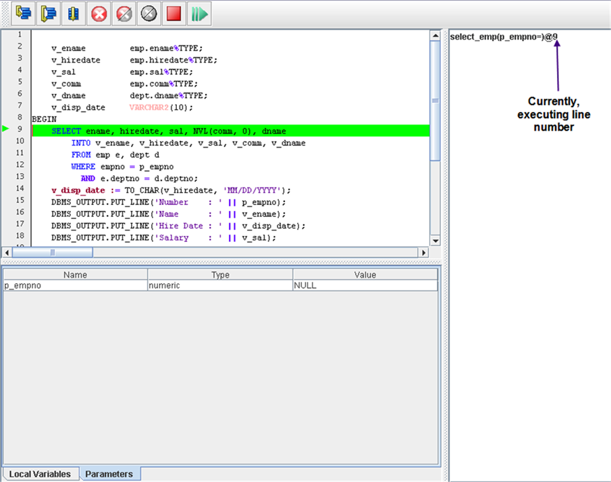The image size is (611, 482).
Task: Click the gray crossed-out circle icon
Action: pyautogui.click(x=149, y=13)
